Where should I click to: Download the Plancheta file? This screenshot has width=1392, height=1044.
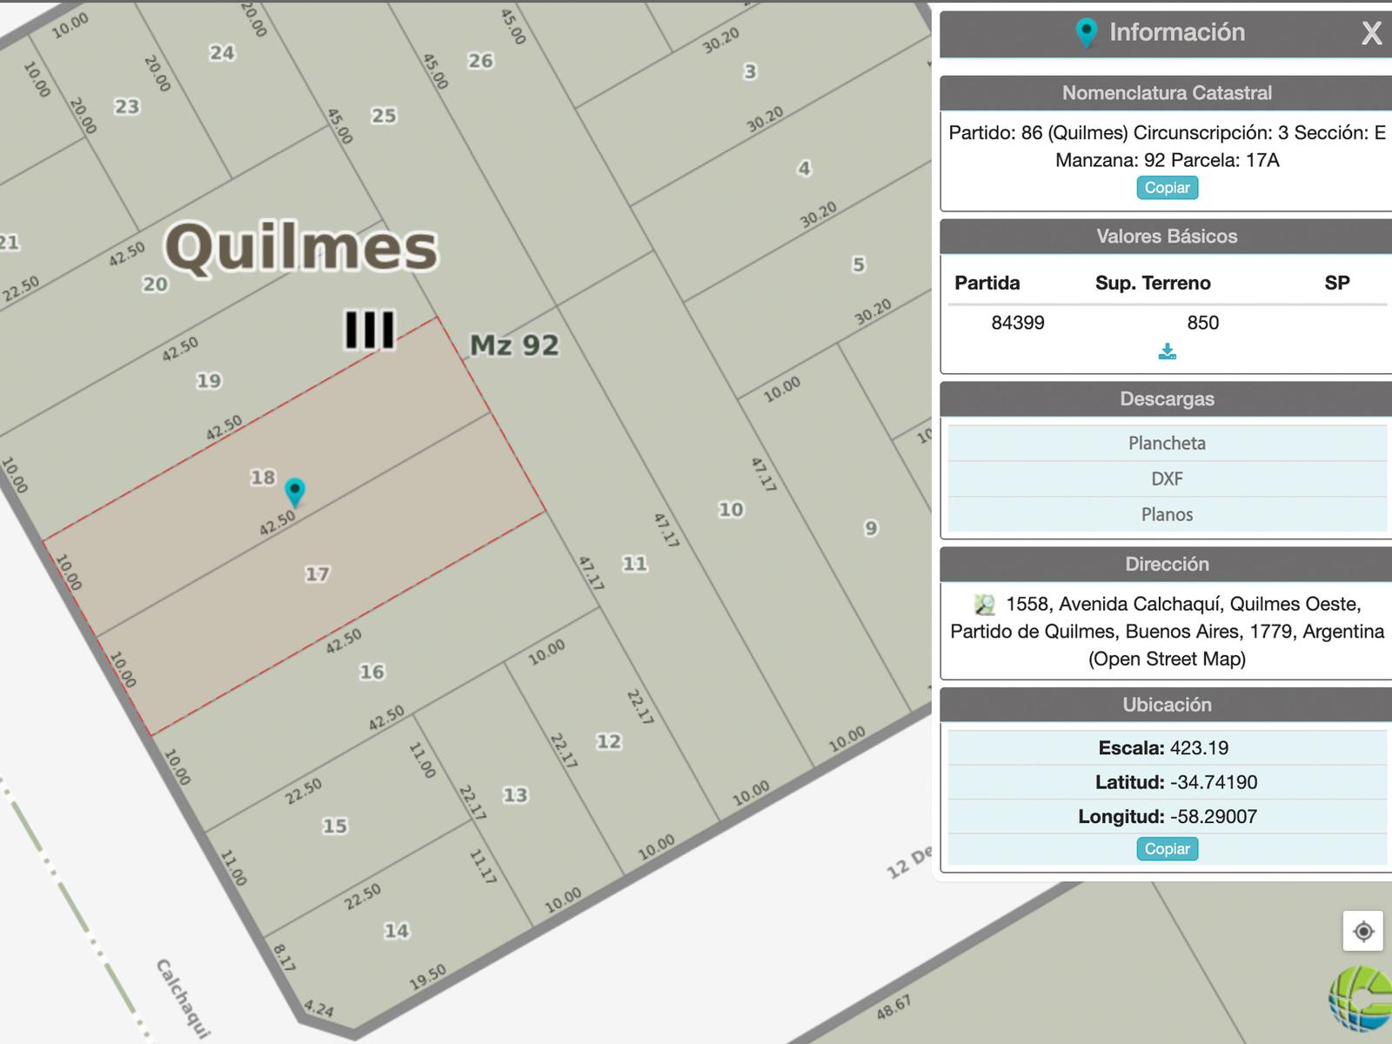click(x=1167, y=443)
